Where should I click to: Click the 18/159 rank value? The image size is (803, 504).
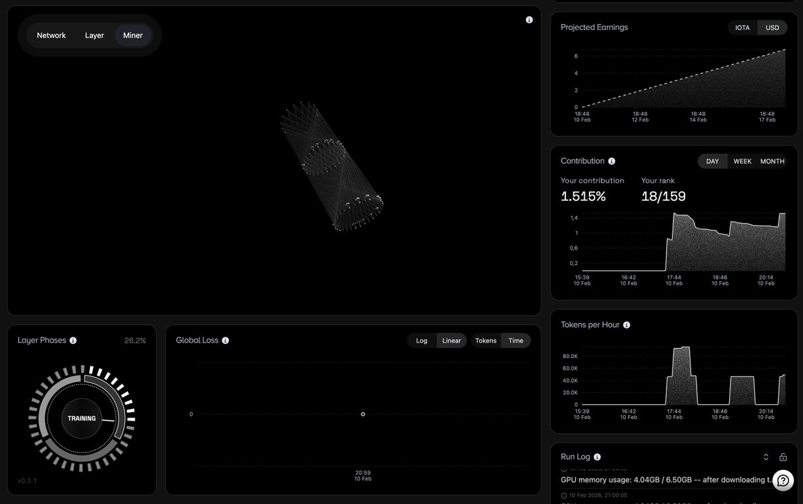tap(663, 196)
